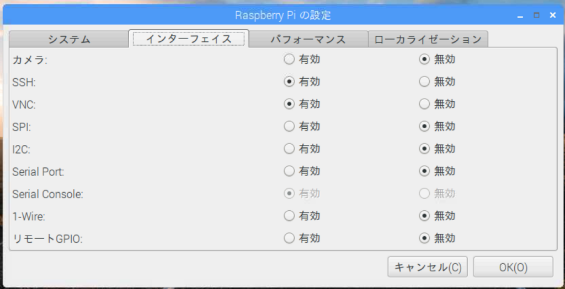
Task: Enable リモートGPIO with 有効 radio button
Action: (289, 238)
